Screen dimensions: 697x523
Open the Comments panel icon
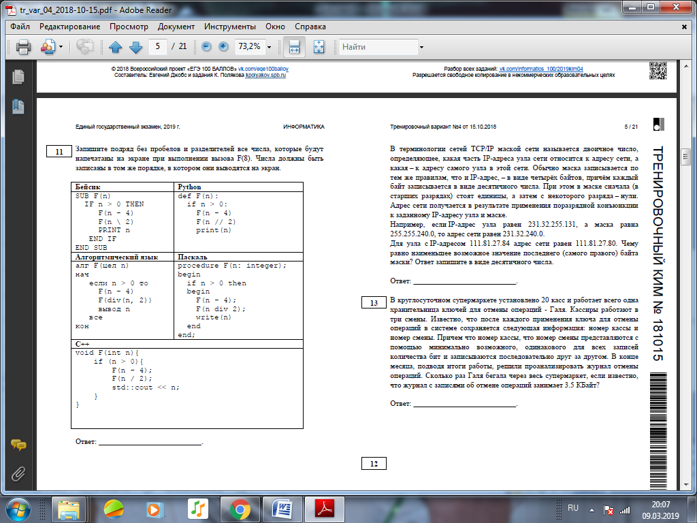pos(18,445)
